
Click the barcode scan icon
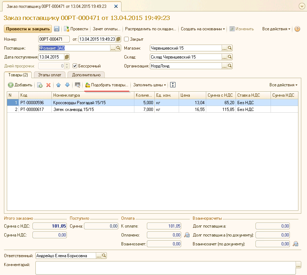point(77,85)
